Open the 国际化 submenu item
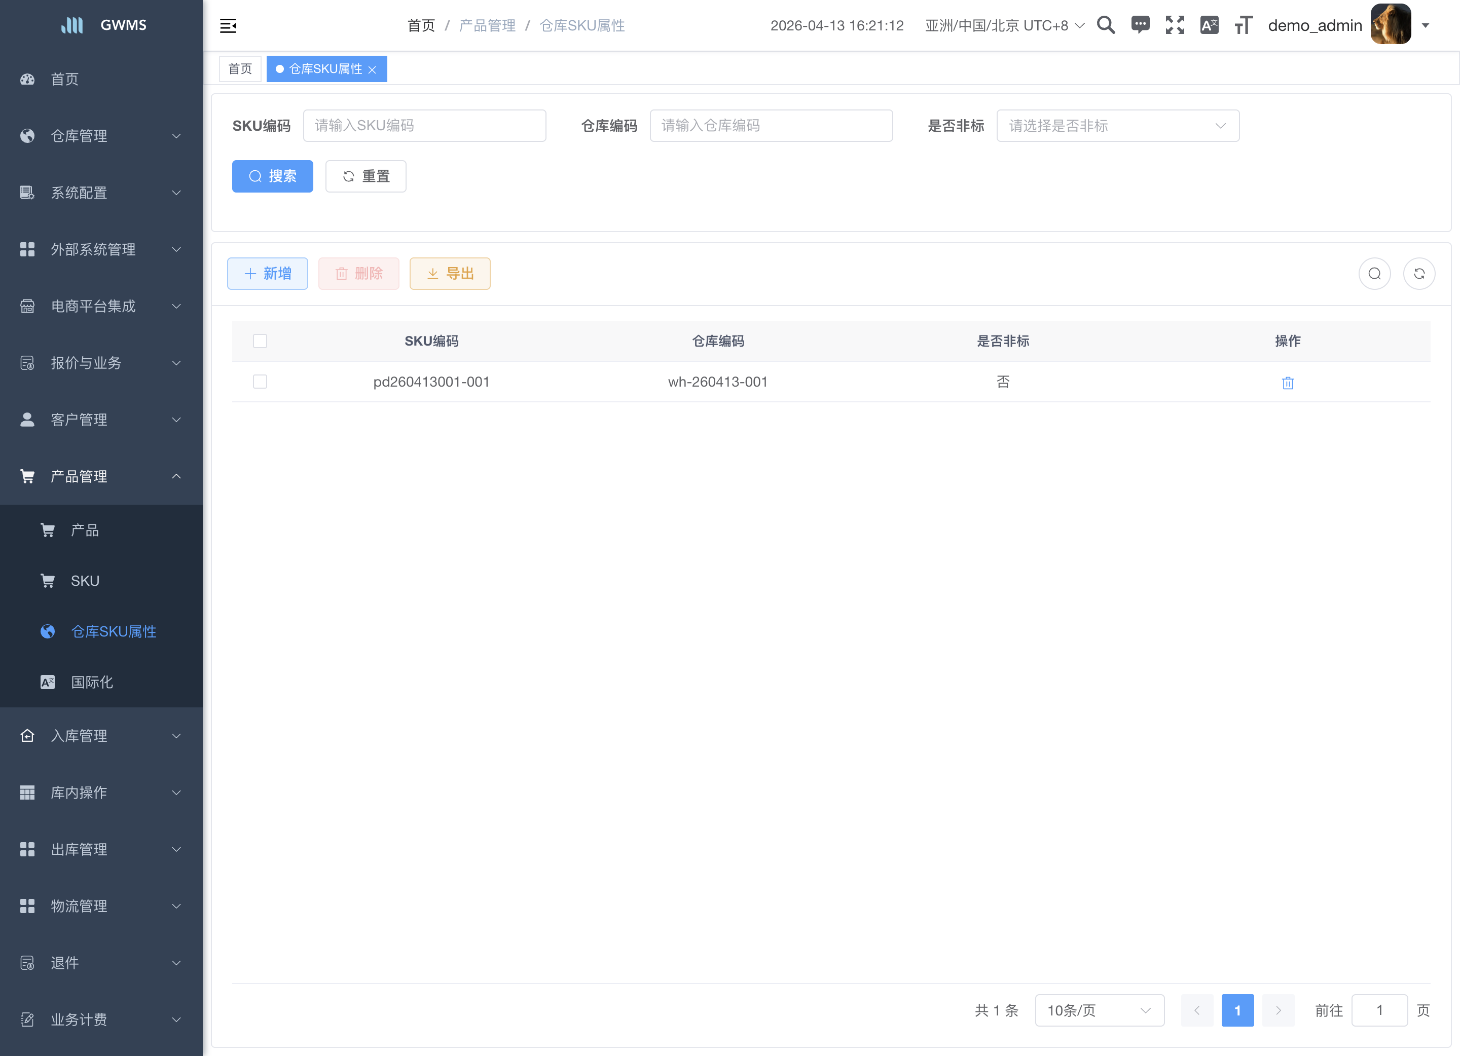 (x=101, y=682)
